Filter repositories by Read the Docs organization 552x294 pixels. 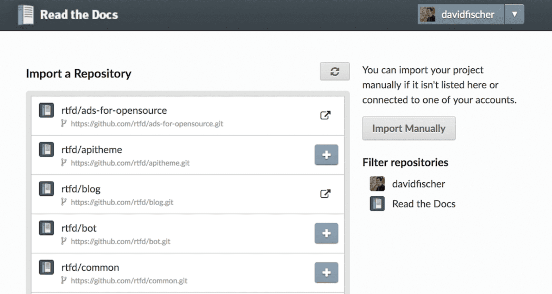coord(423,204)
